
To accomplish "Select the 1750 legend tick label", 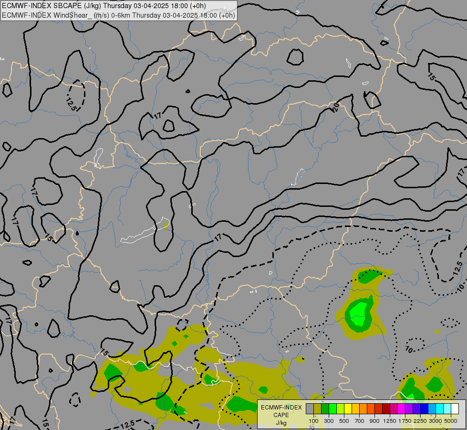I will [405, 421].
